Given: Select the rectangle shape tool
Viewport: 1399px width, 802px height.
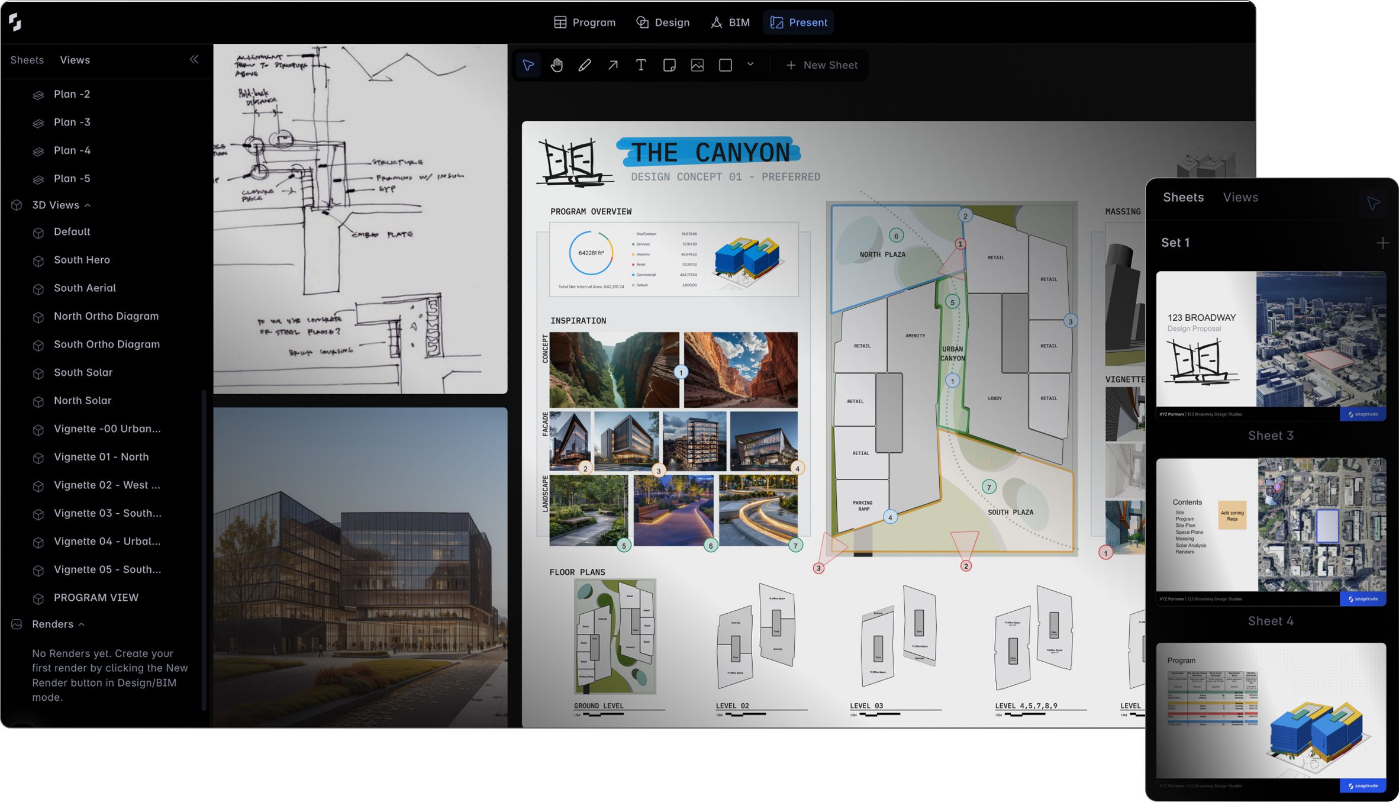Looking at the screenshot, I should coord(726,65).
